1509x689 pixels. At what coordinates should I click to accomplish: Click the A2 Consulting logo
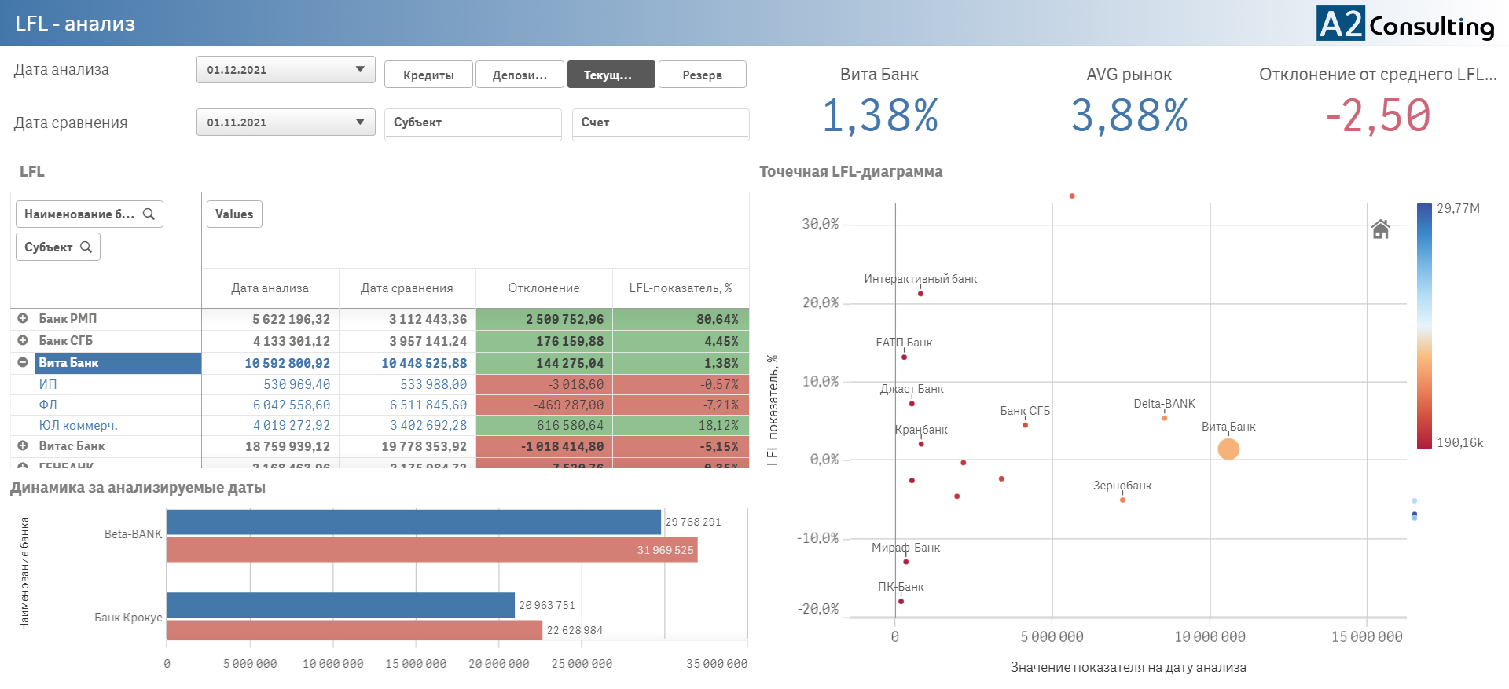(x=1405, y=24)
